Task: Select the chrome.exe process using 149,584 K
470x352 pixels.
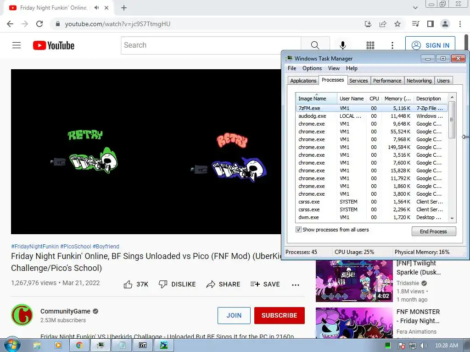Action: [372, 147]
